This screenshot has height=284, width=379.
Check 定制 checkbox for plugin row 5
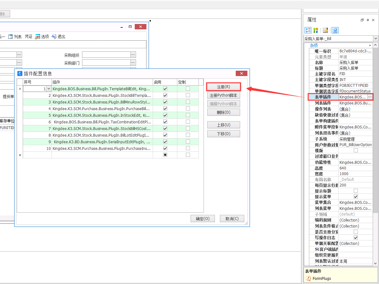188,115
